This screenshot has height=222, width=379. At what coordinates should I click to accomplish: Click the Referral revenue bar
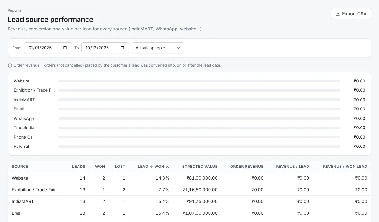point(199,146)
